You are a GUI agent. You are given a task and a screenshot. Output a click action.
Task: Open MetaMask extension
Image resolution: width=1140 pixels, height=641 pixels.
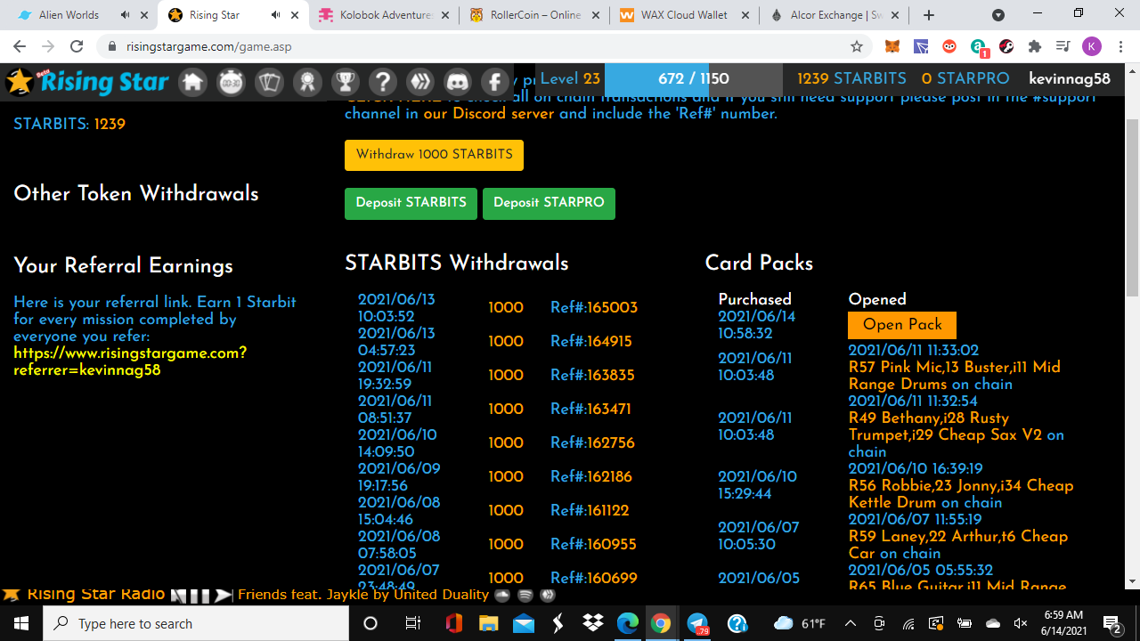click(x=892, y=46)
